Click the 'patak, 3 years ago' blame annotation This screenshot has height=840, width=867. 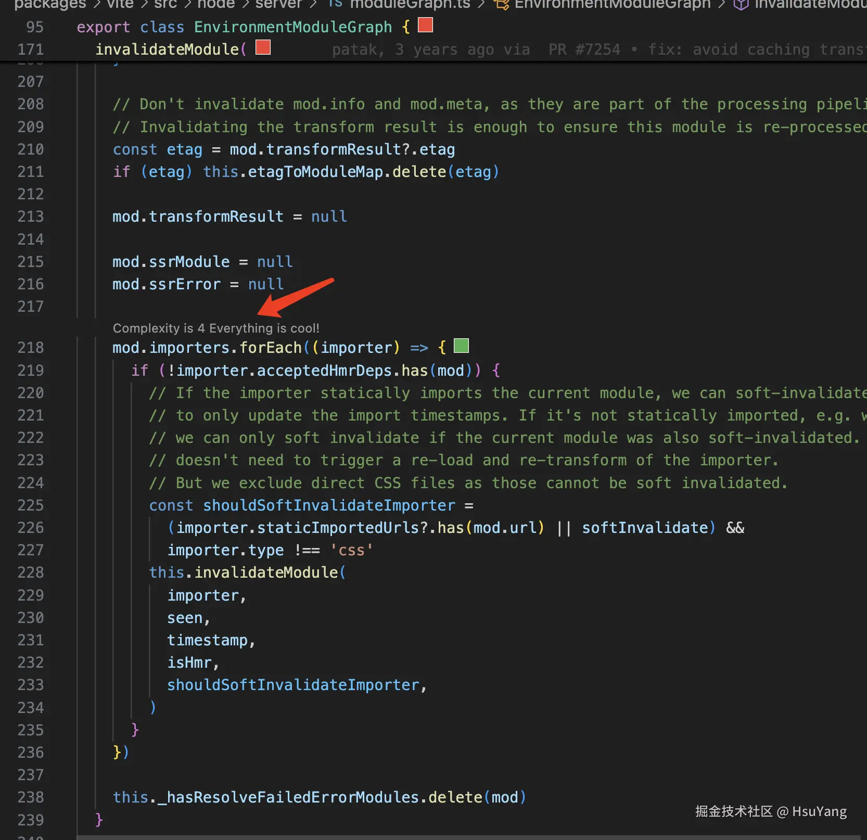[431, 49]
